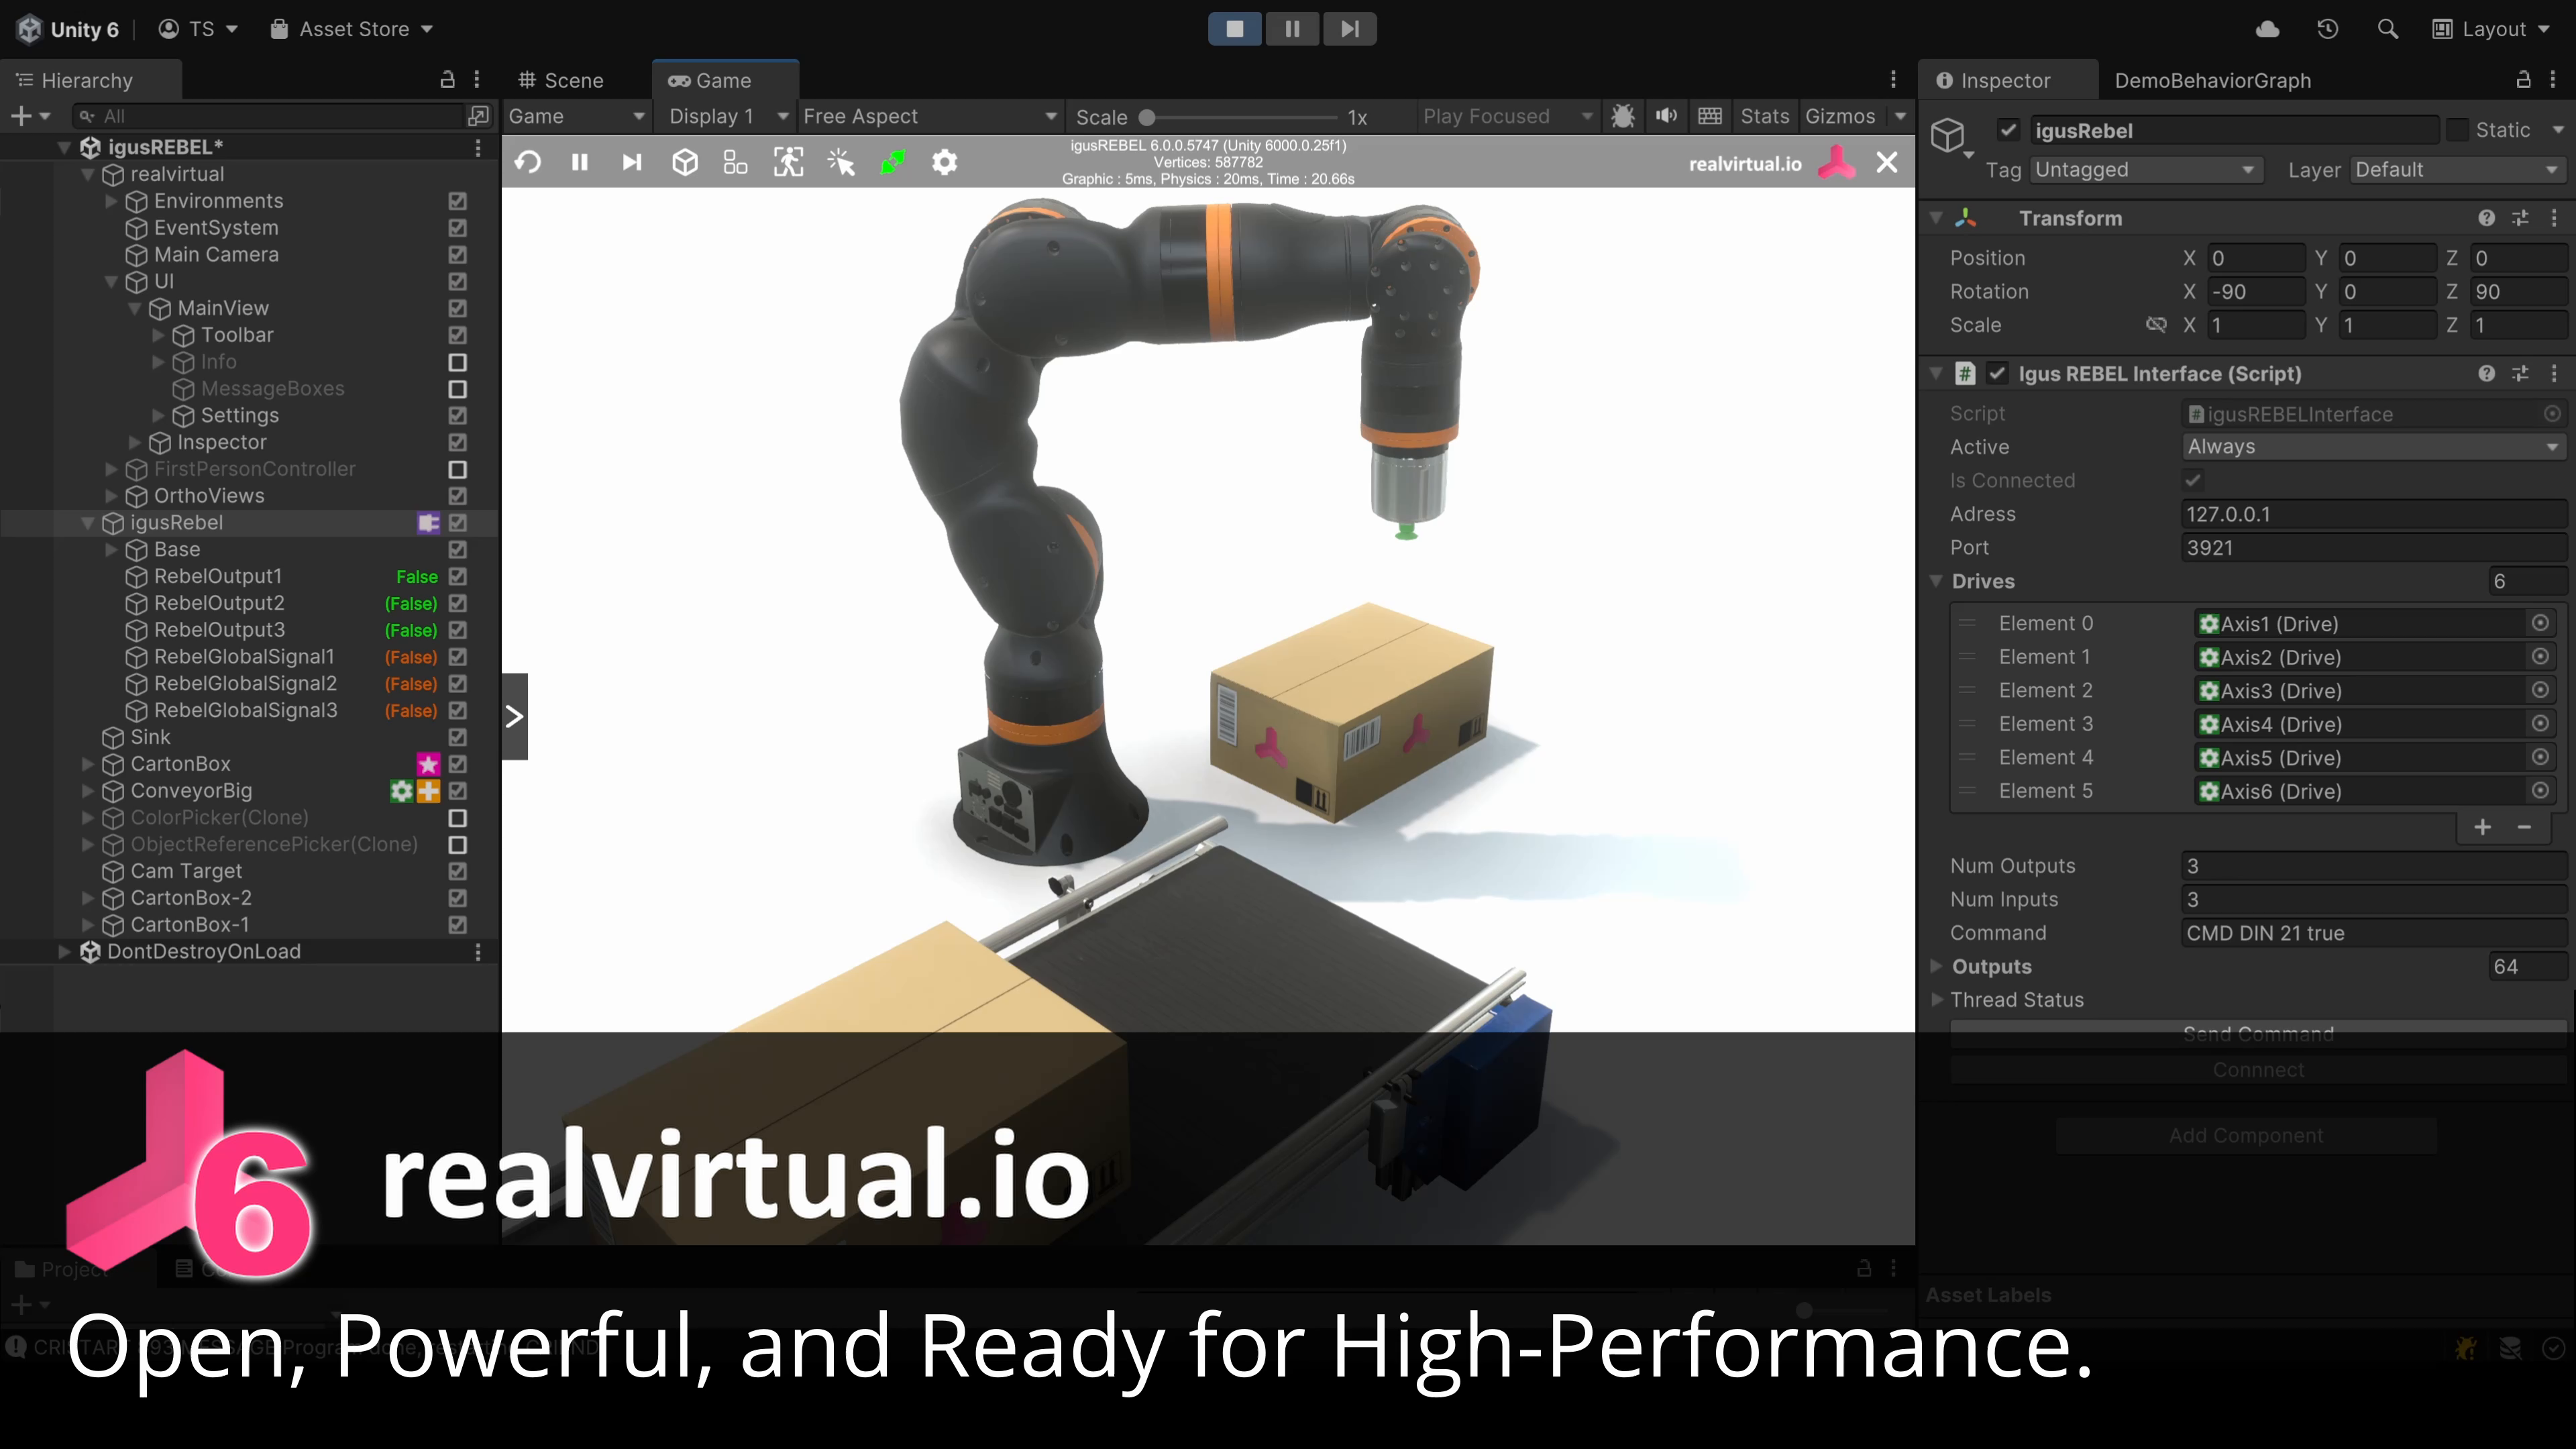Remove a Drives list element
This screenshot has width=2576, height=1449.
pyautogui.click(x=2524, y=827)
